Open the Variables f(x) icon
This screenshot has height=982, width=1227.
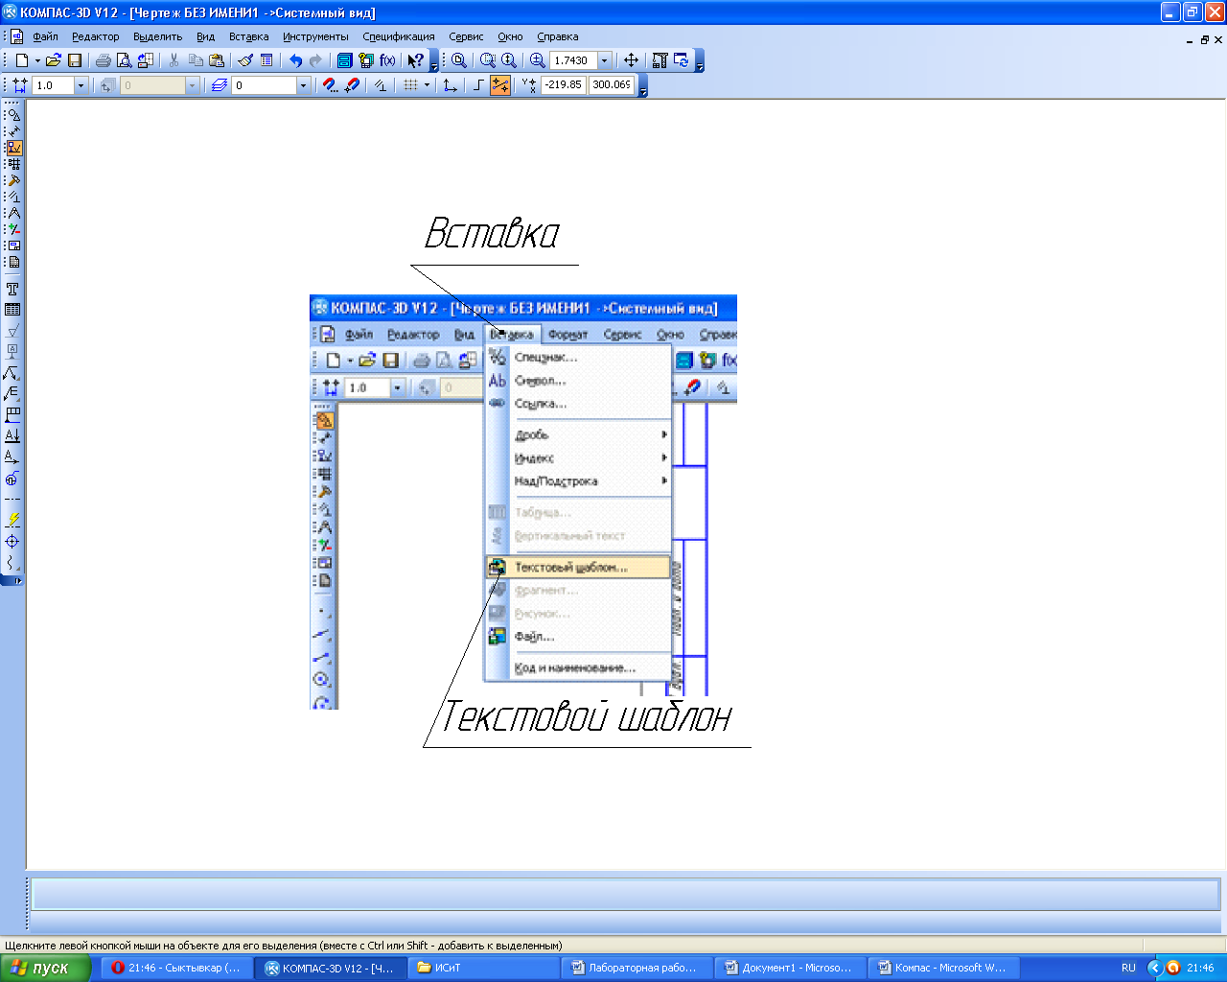pos(387,60)
